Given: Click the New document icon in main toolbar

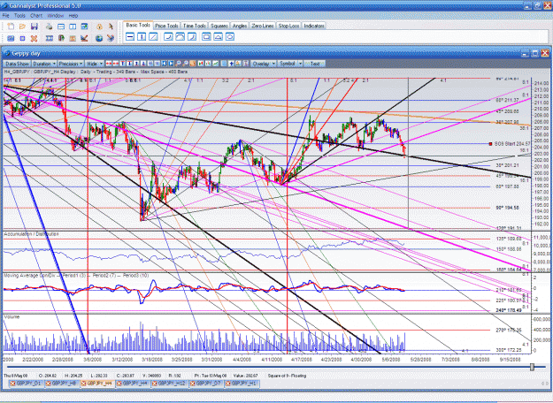Looking at the screenshot, I should (11, 27).
